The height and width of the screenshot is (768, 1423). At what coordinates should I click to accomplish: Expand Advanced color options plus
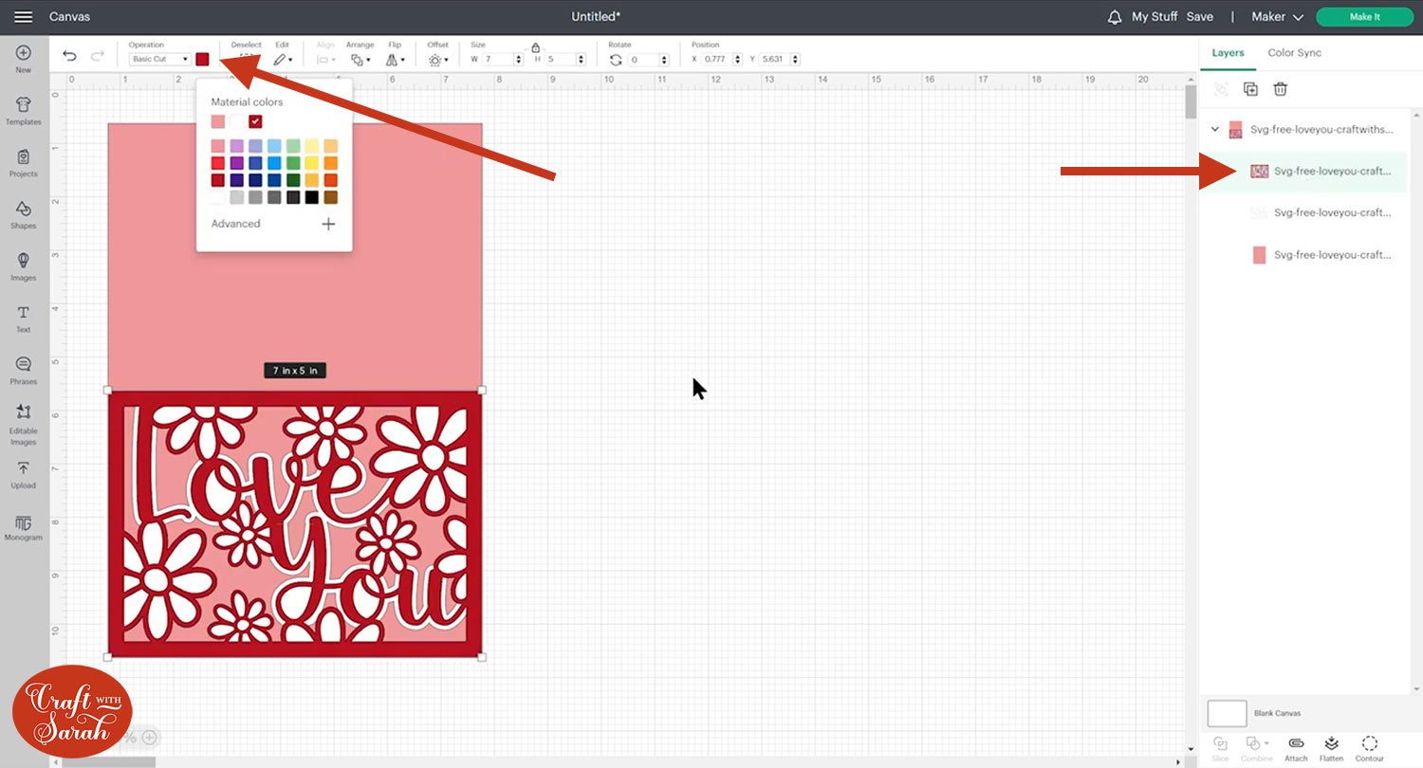328,224
